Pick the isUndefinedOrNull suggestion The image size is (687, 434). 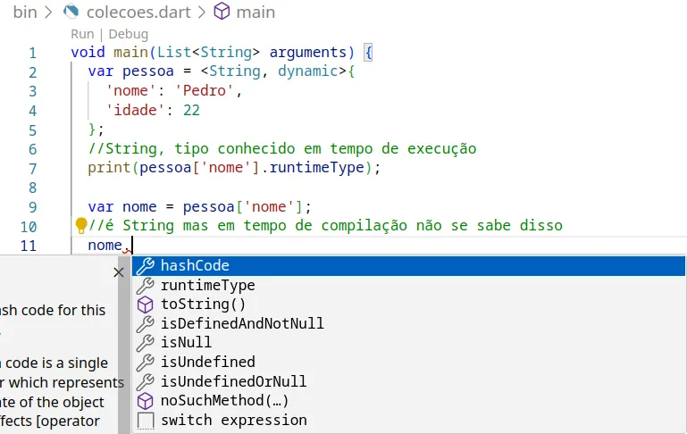coord(408,381)
